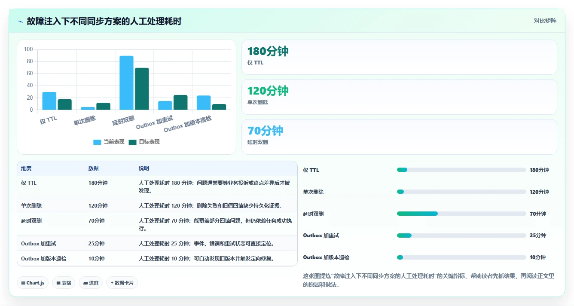Click the green Outbox 加重试 chart bar
This screenshot has width=574, height=306.
(180, 103)
